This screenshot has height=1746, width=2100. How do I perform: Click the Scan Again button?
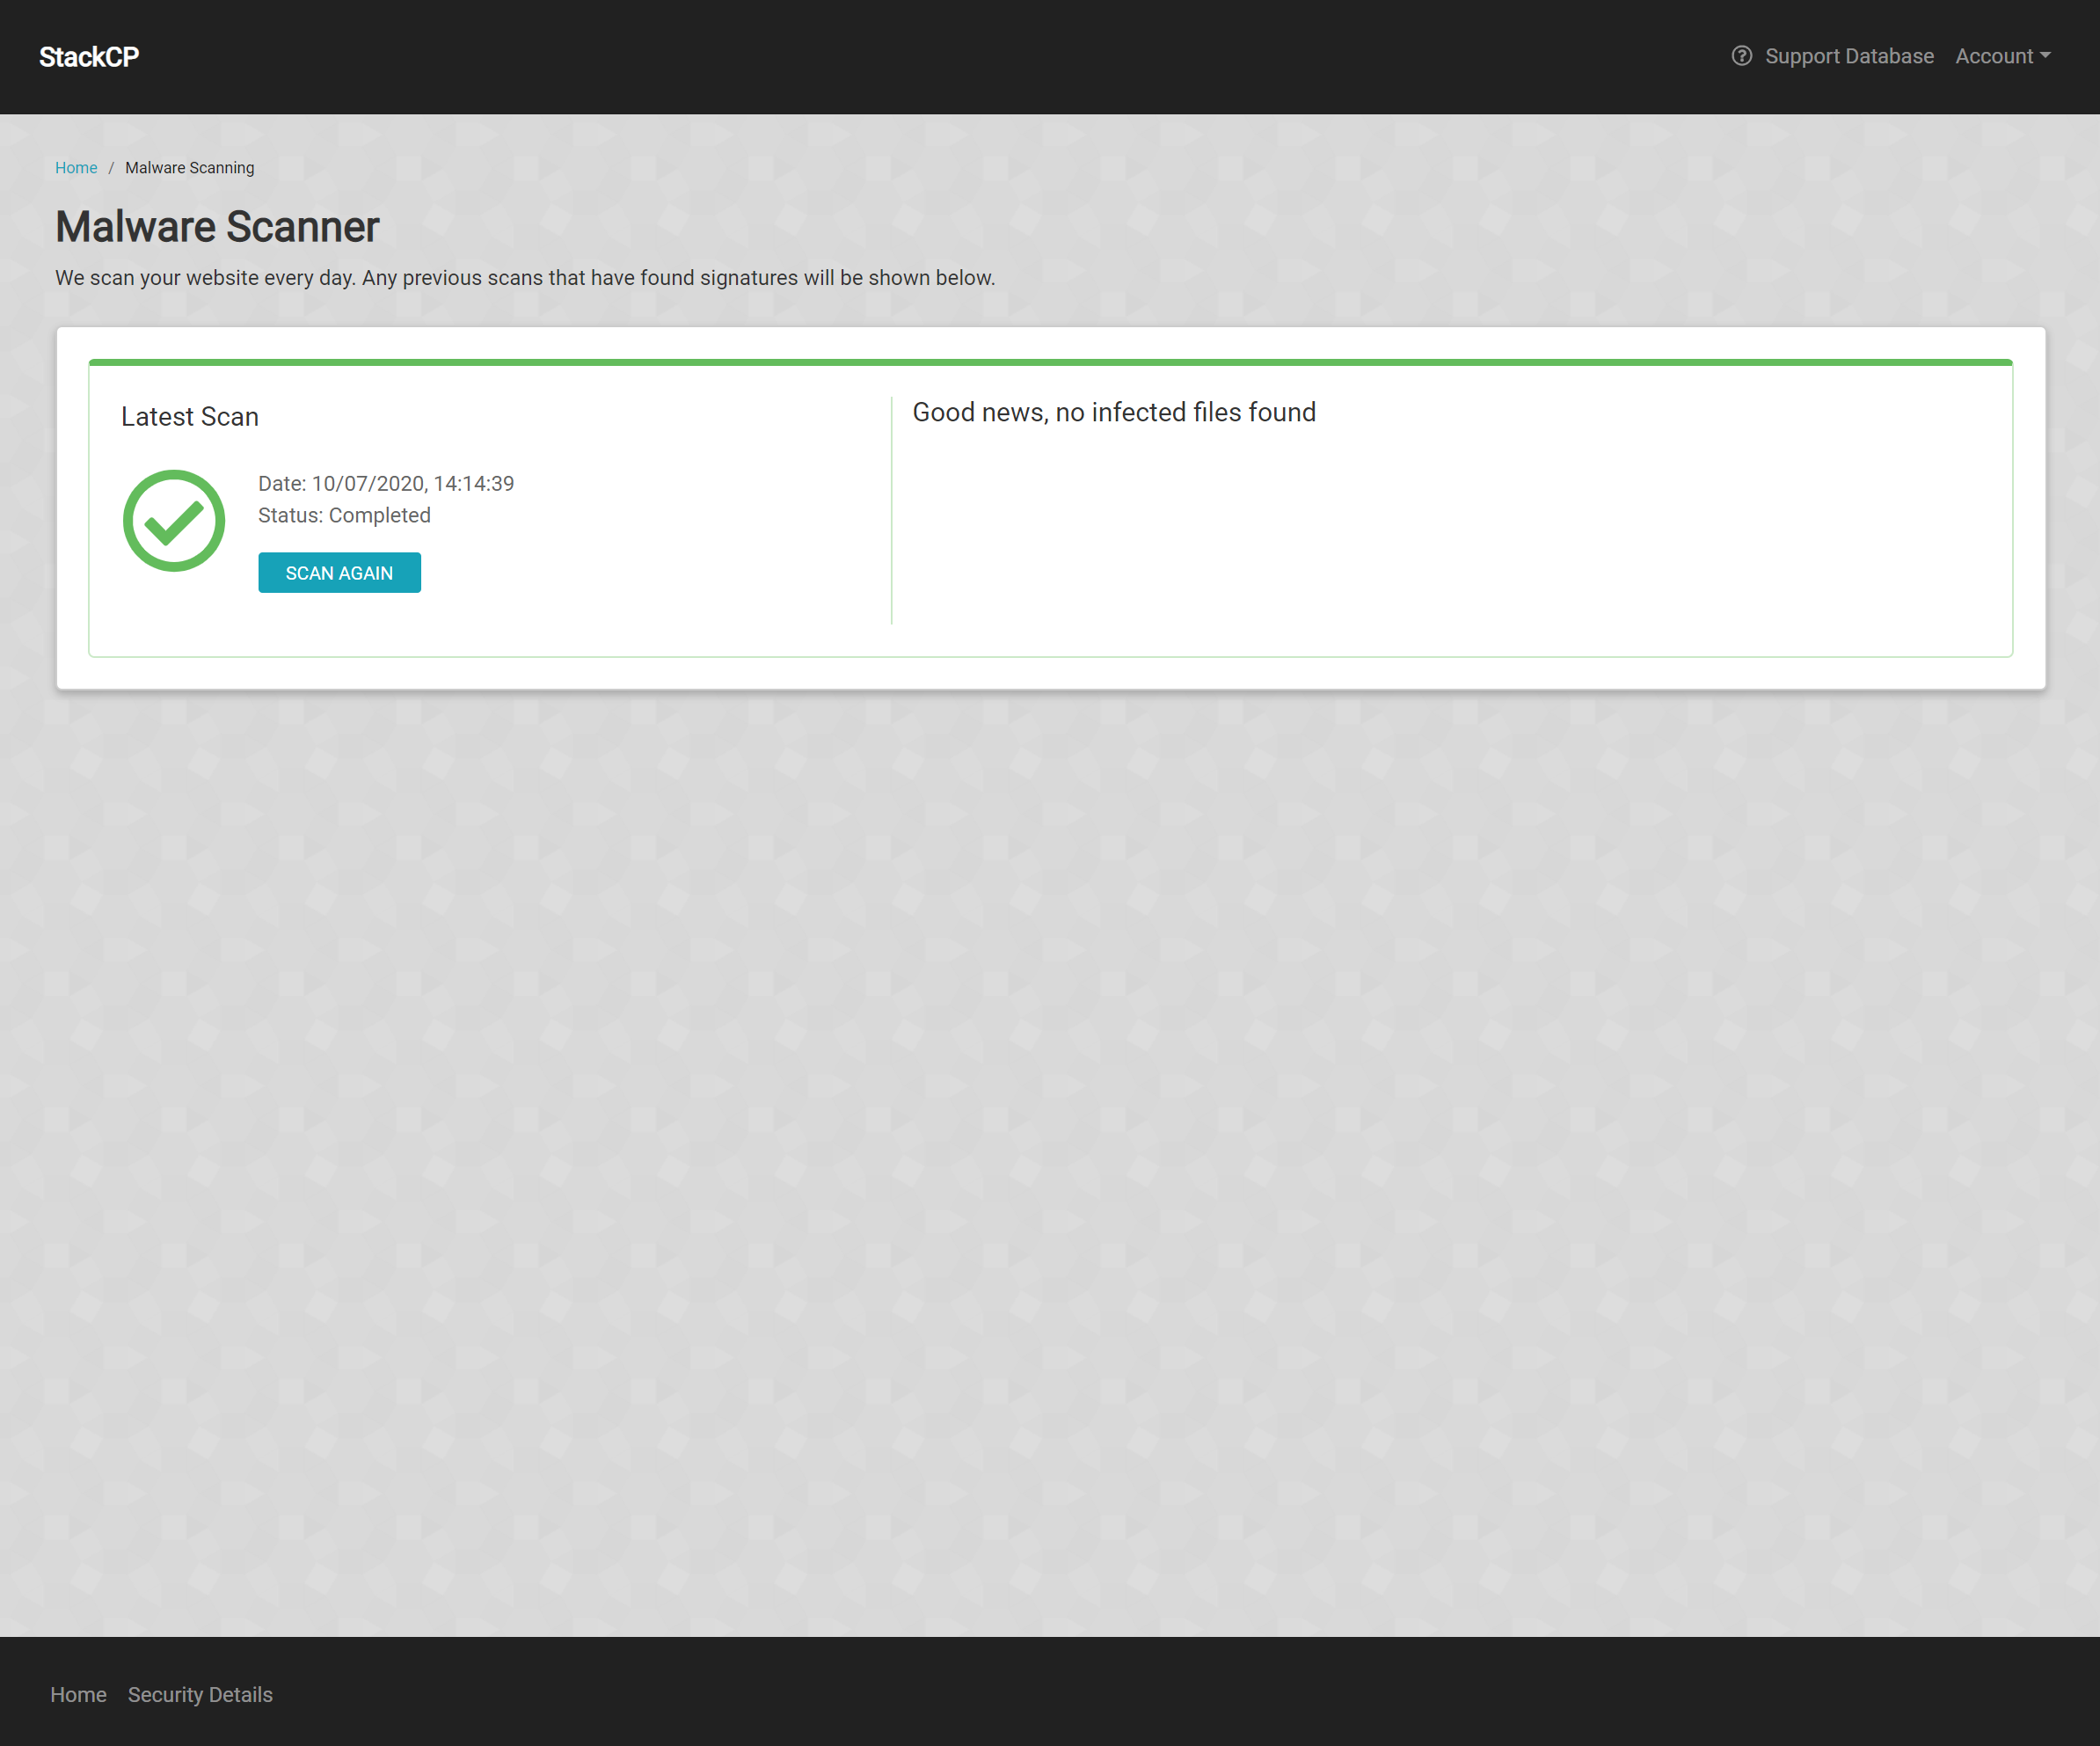point(339,572)
